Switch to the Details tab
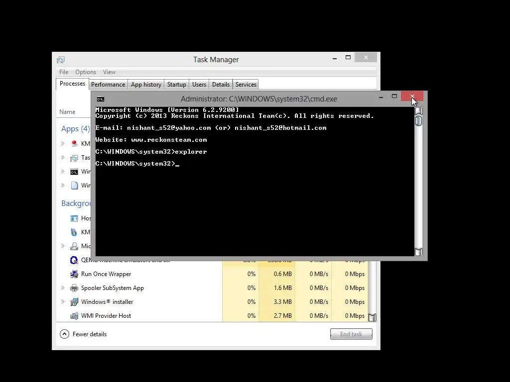The image size is (510, 382). coord(221,85)
